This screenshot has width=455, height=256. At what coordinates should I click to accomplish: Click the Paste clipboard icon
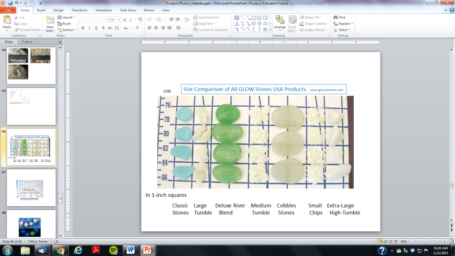click(7, 20)
